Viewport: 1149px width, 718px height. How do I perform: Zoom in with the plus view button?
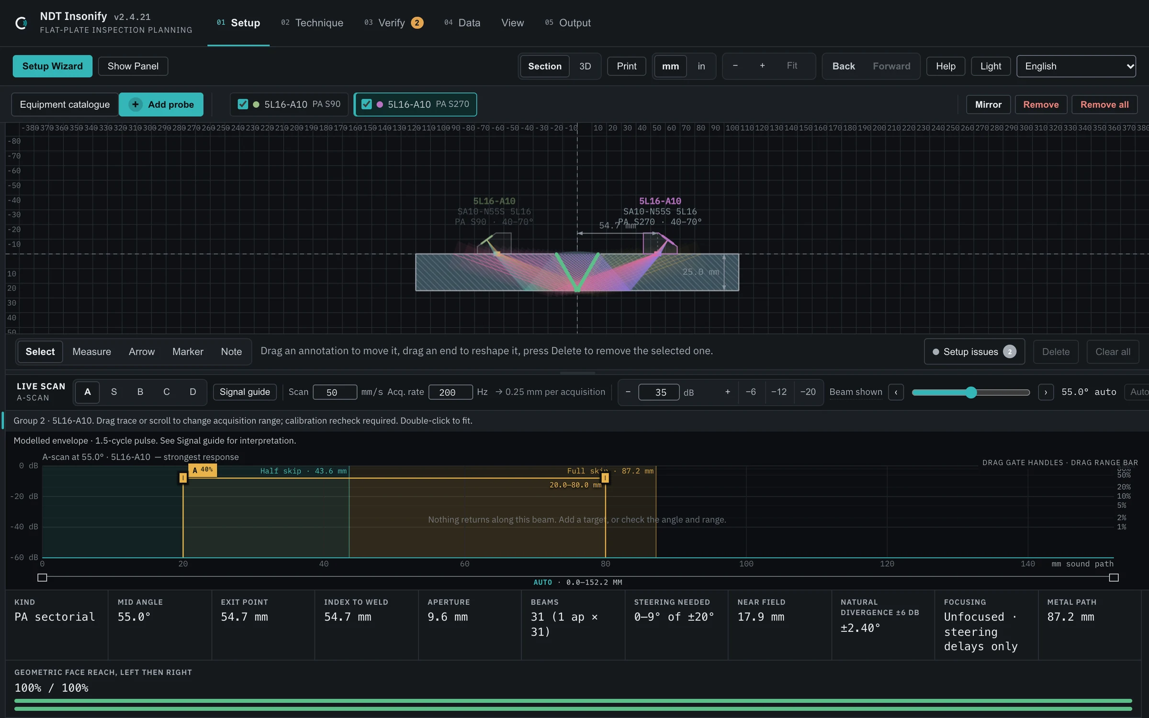762,66
